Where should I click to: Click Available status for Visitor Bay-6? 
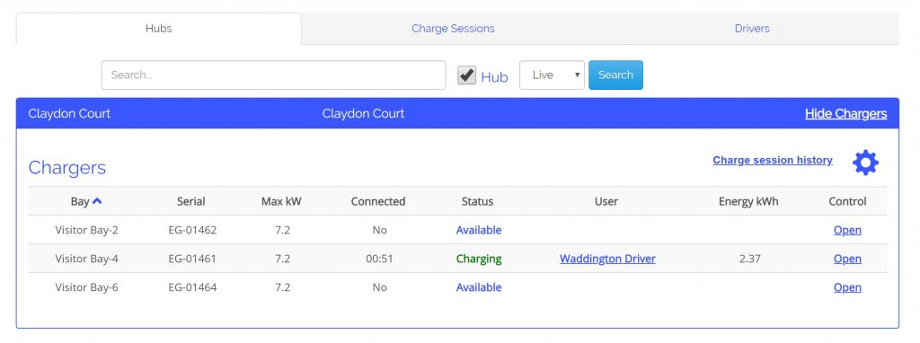pyautogui.click(x=479, y=287)
